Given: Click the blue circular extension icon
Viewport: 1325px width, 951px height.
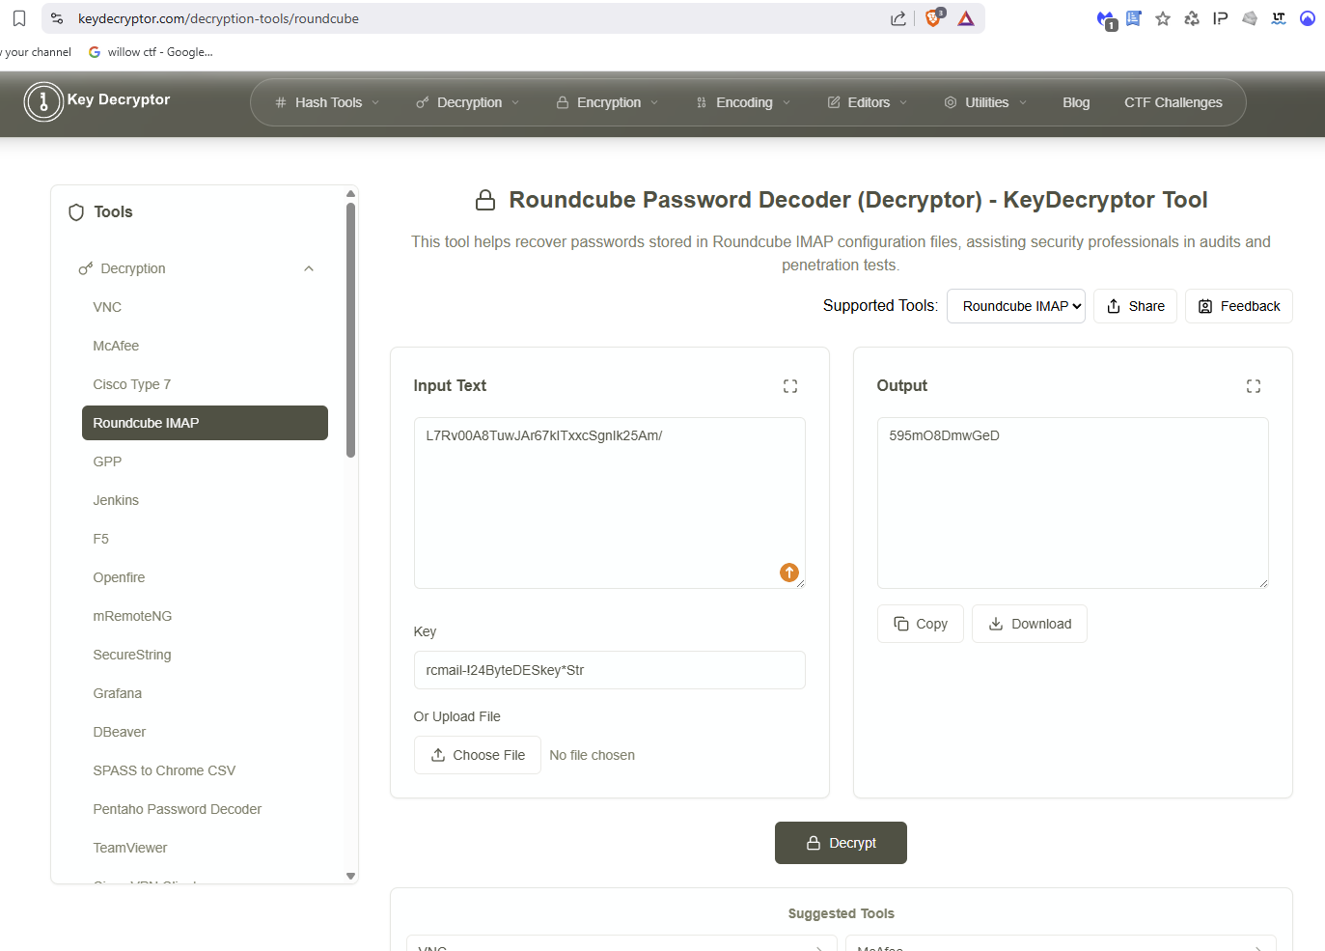Looking at the screenshot, I should point(1308,18).
